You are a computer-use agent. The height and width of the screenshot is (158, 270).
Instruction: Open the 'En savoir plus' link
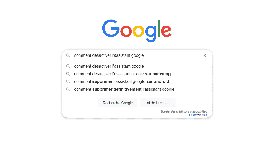coord(198,115)
